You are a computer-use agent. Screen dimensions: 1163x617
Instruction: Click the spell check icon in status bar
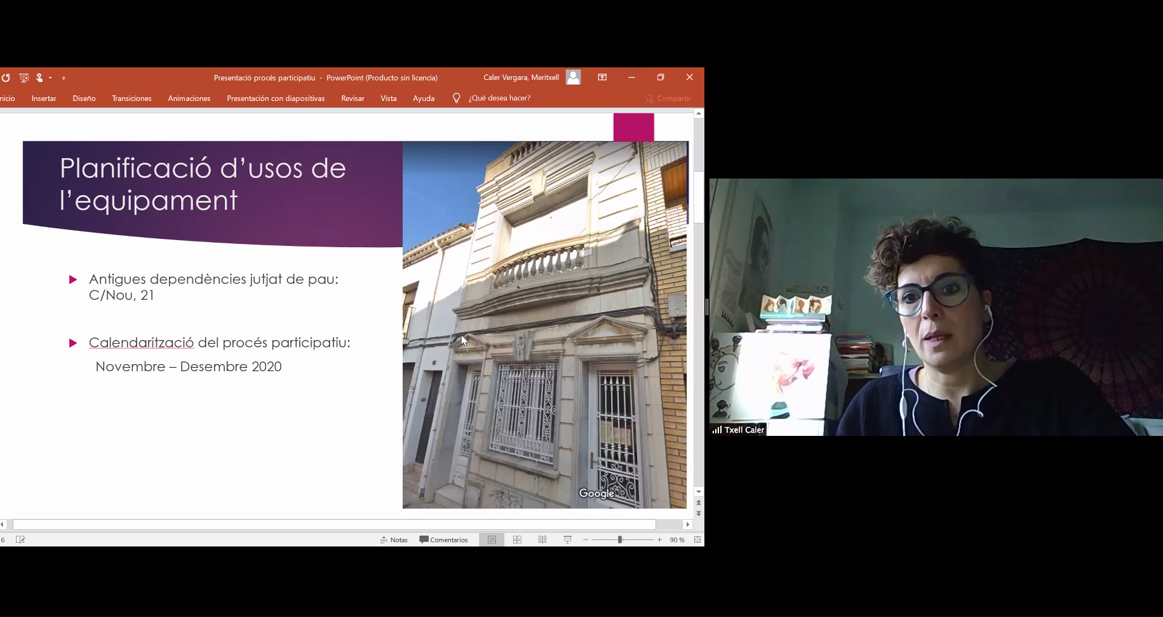click(x=20, y=539)
